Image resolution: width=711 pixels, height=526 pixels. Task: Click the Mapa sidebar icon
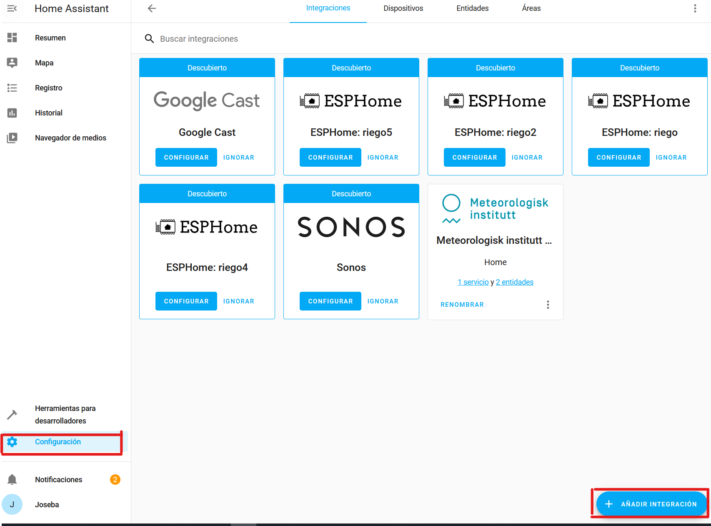coord(12,63)
